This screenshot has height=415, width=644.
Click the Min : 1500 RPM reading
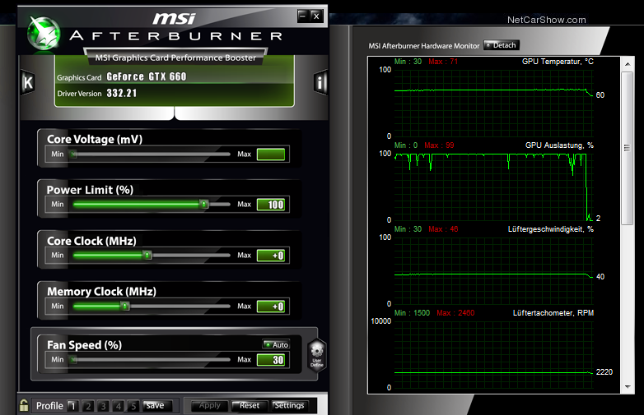[412, 313]
